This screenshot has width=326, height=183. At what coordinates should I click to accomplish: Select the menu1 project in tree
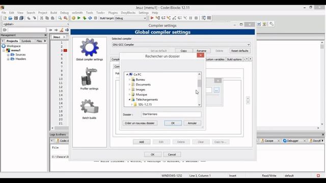pyautogui.click(x=16, y=50)
